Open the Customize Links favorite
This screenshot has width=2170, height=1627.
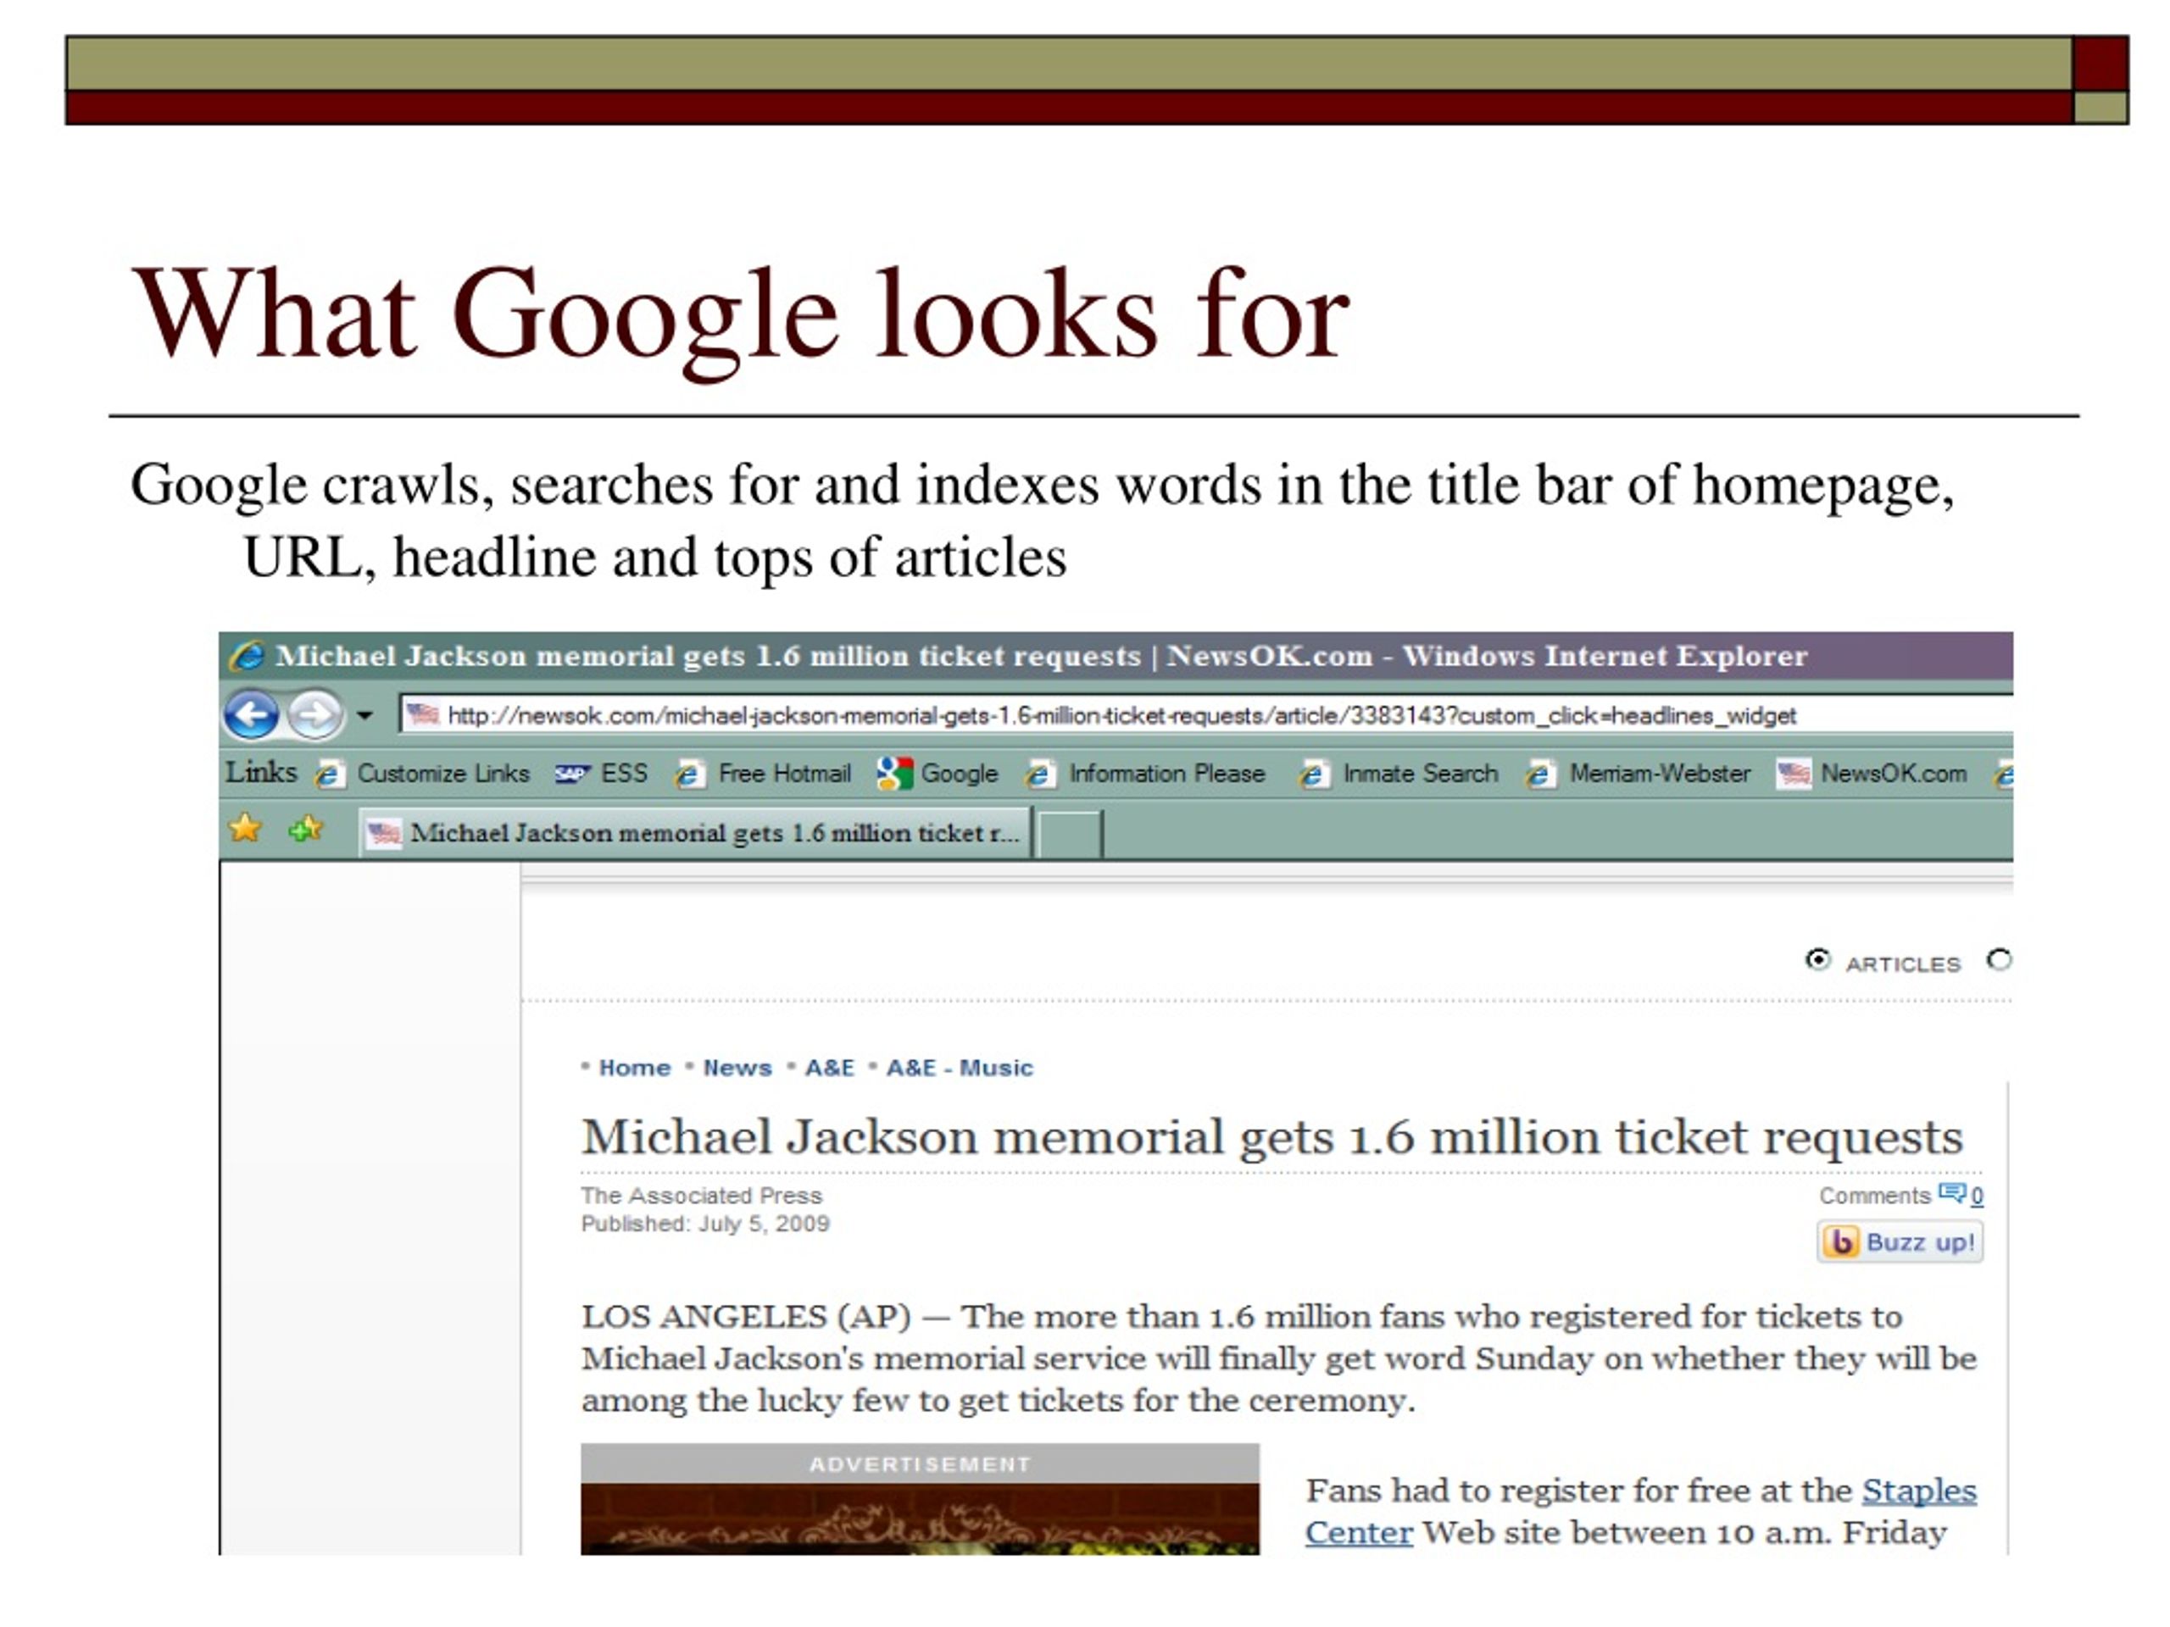click(442, 774)
